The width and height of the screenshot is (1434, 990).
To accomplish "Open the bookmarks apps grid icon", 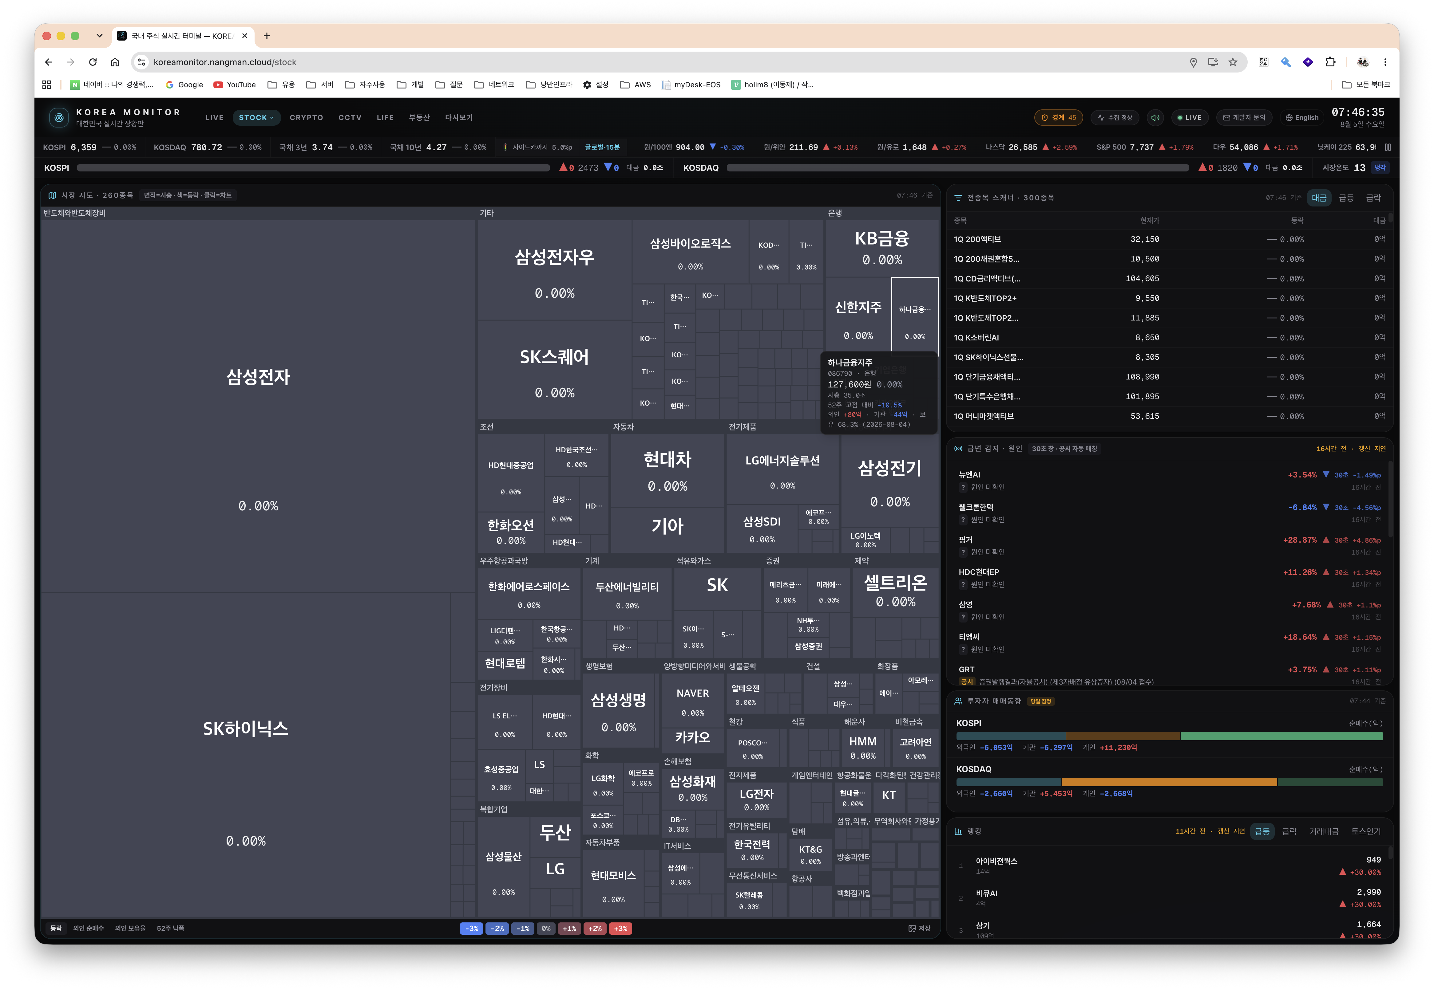I will 46,84.
